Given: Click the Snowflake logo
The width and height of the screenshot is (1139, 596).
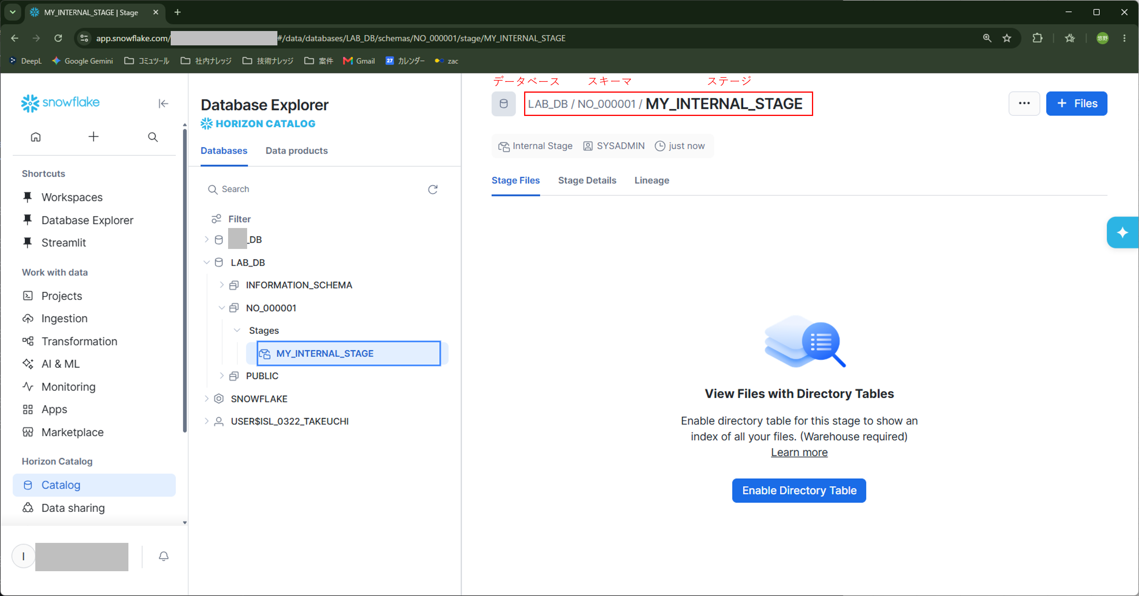Looking at the screenshot, I should (61, 103).
